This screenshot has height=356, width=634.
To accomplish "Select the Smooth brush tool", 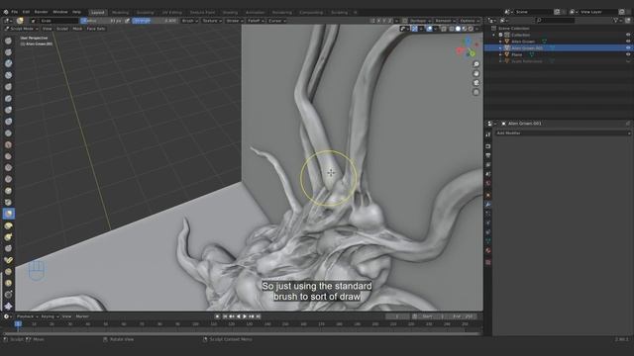I will point(8,144).
